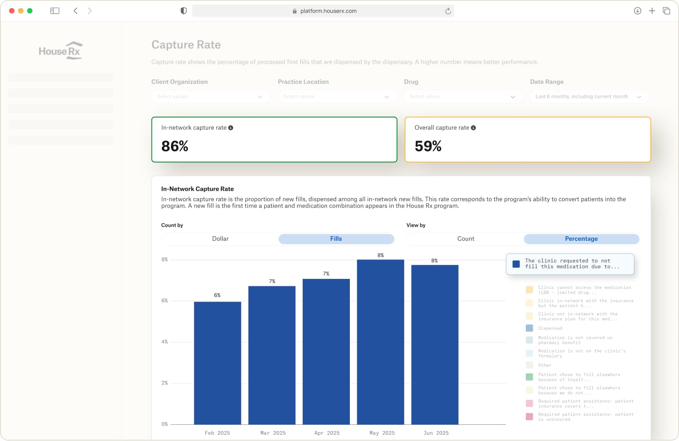The height and width of the screenshot is (441, 679).
Task: Switch View by to Count
Action: click(465, 239)
